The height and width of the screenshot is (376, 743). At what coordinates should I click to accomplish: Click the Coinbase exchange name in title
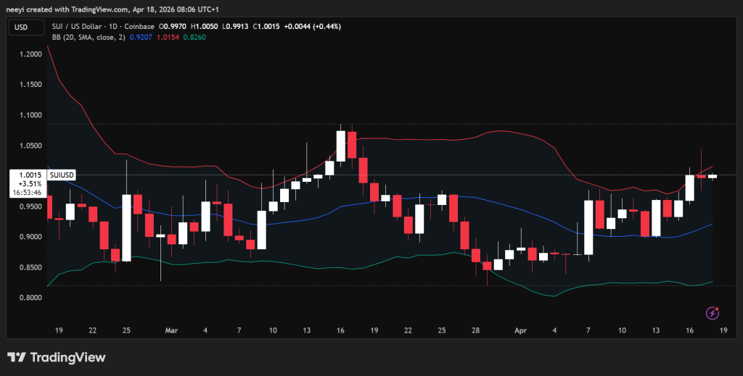point(149,27)
